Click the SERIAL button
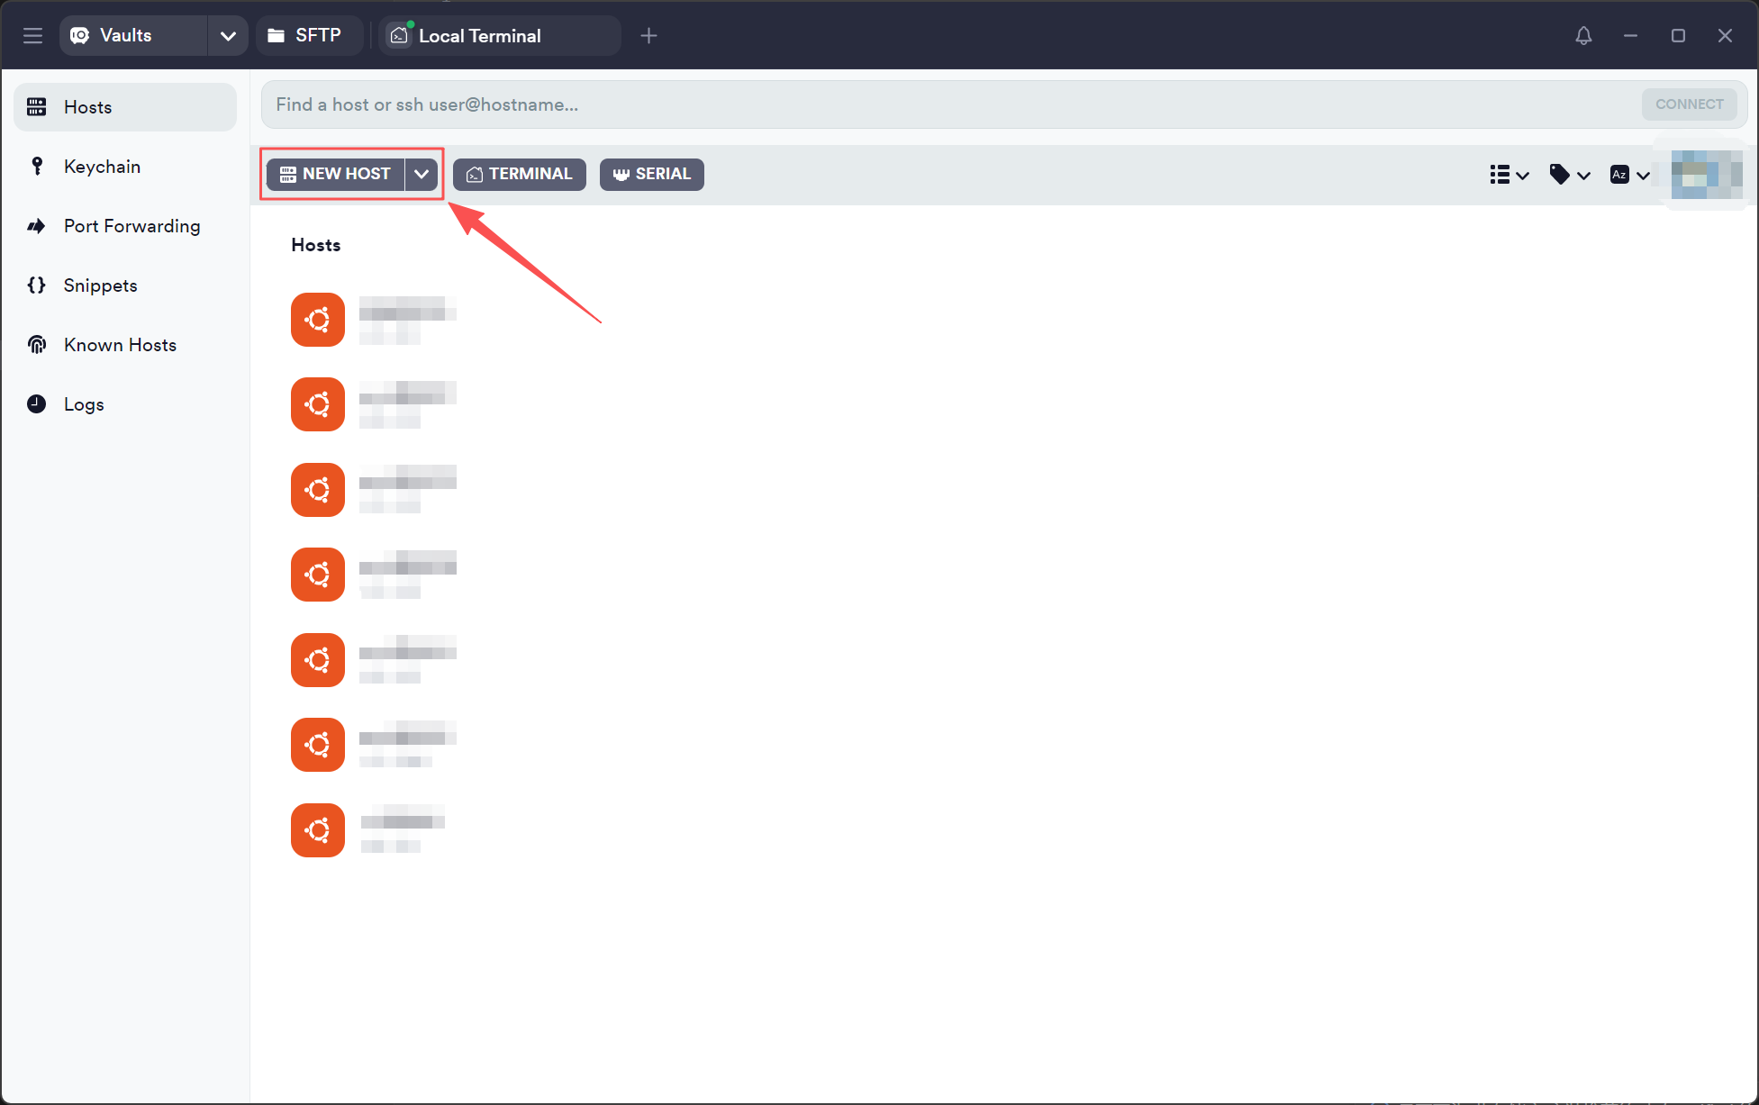 click(651, 174)
